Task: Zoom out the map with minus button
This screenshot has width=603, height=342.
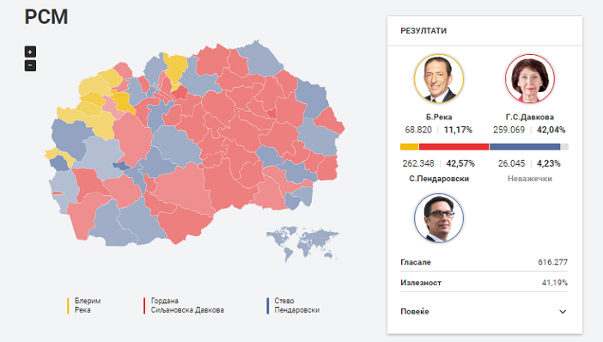Action: pyautogui.click(x=30, y=65)
